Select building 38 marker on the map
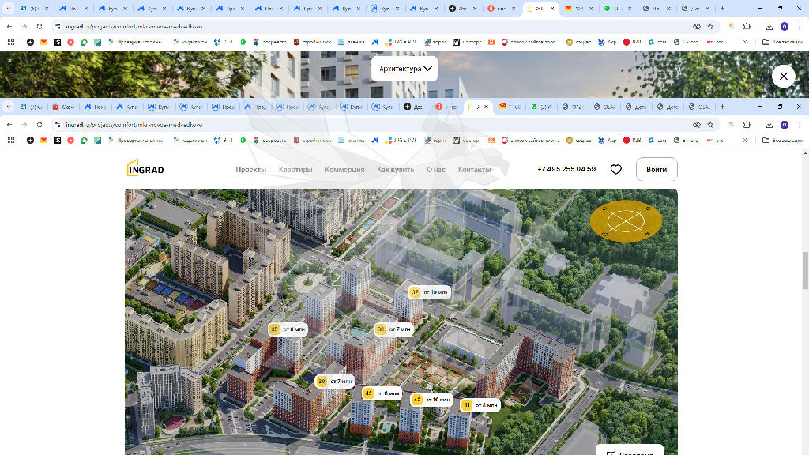 click(393, 329)
